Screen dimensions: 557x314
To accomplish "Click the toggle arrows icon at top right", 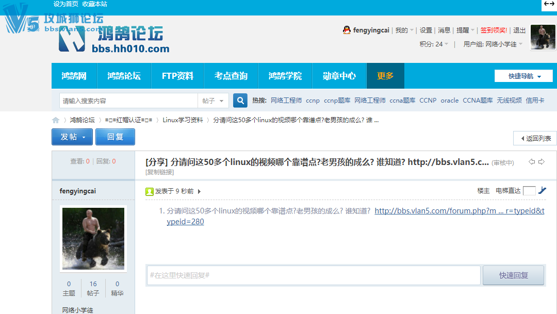I will click(549, 4).
